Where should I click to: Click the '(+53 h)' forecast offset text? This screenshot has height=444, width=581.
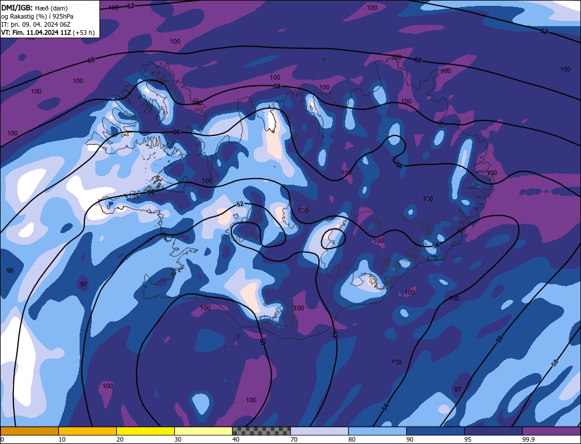tap(84, 33)
